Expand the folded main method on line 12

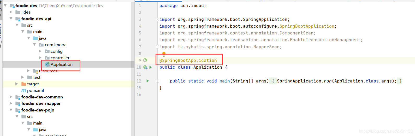click(157, 81)
